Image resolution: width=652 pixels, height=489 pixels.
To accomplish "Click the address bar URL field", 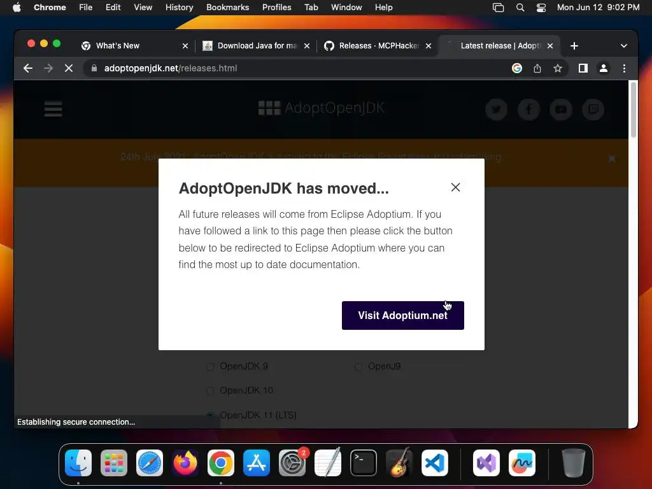I will [298, 68].
